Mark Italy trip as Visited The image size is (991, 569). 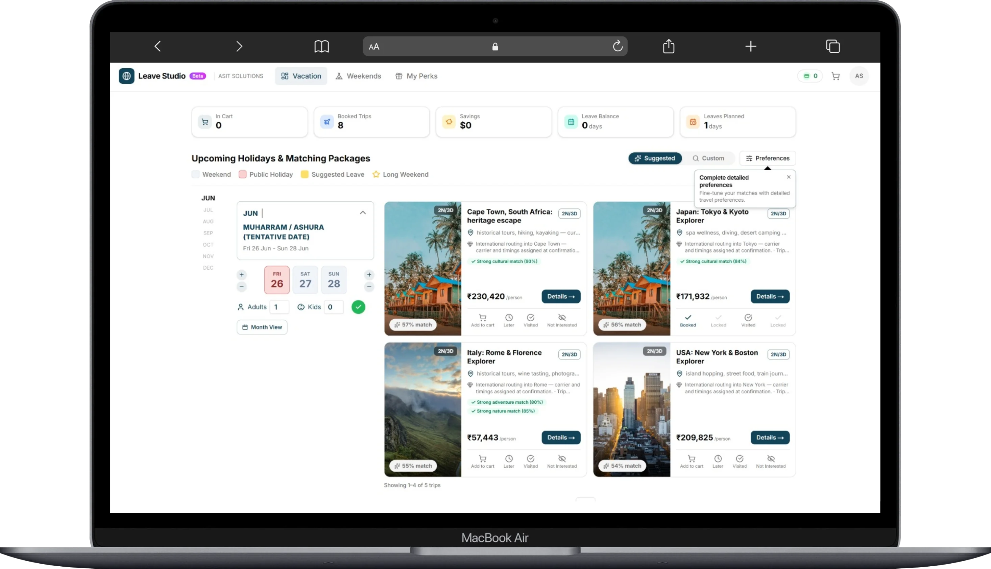(531, 461)
